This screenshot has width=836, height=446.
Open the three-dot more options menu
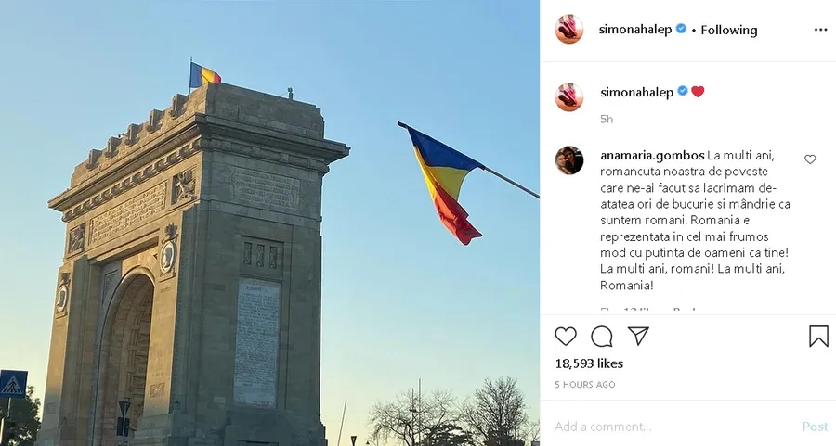point(820,30)
